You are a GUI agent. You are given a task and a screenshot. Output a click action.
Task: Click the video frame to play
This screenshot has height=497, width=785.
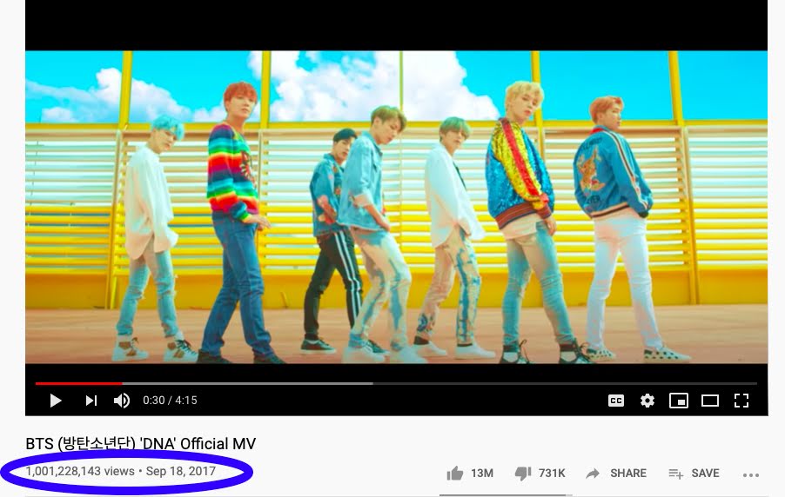(396, 207)
